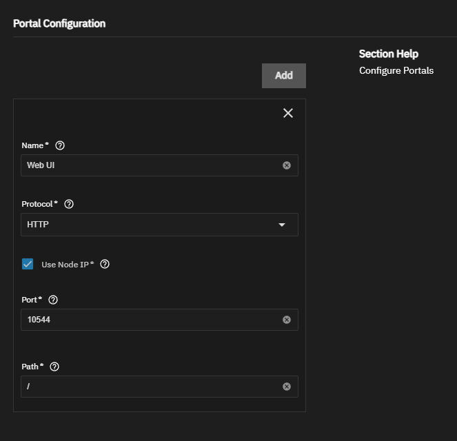Show help for Protocol field
The image size is (457, 441).
pos(69,204)
